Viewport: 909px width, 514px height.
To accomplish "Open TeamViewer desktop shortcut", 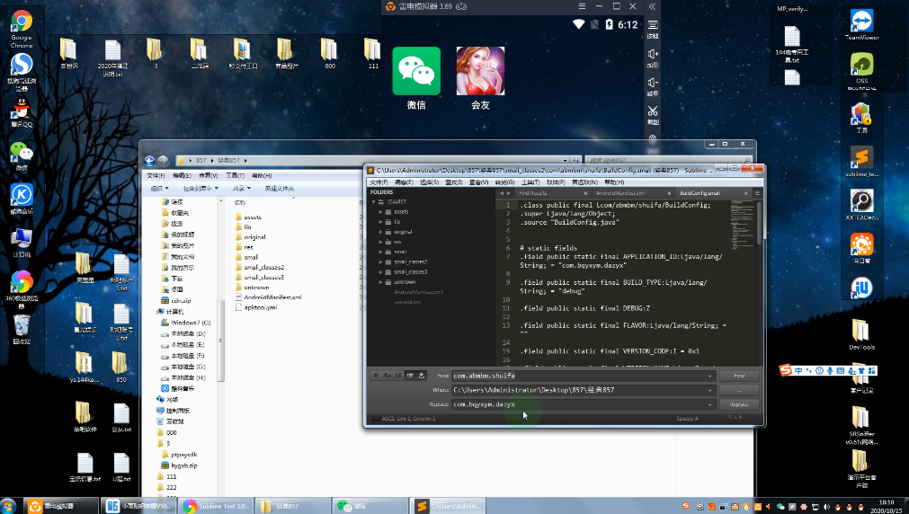I will point(861,22).
